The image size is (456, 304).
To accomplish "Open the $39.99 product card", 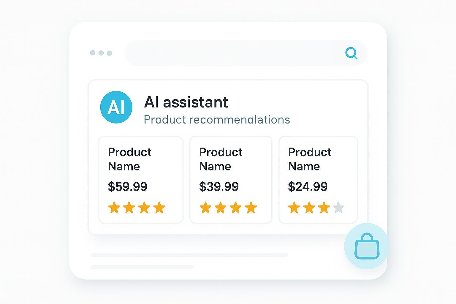I will point(231,180).
